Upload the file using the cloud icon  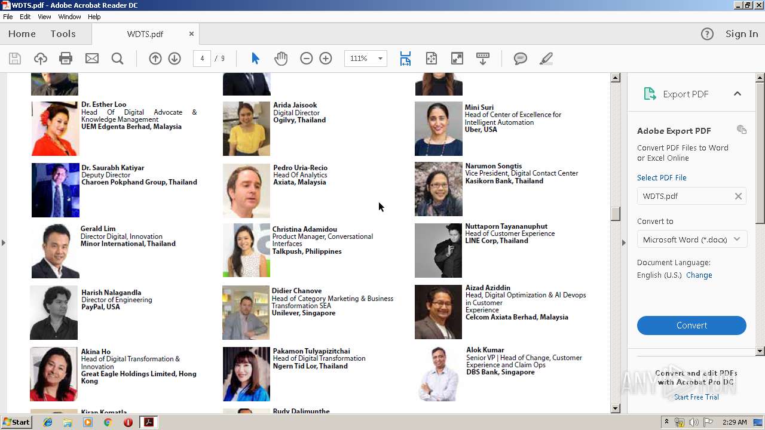point(41,59)
